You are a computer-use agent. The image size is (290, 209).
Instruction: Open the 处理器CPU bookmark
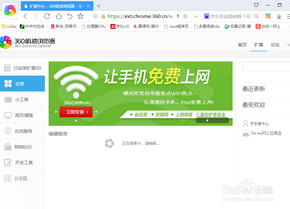[94, 26]
